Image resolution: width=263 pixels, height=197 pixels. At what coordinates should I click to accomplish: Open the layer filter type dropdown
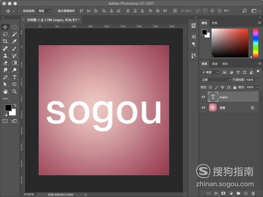tap(210, 72)
